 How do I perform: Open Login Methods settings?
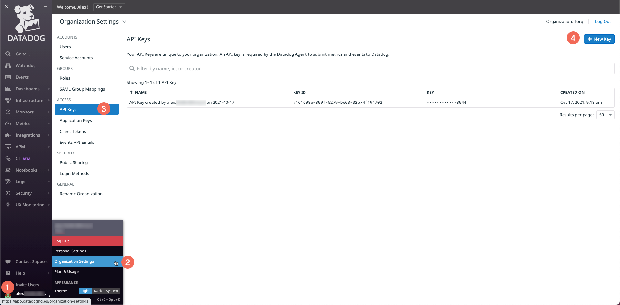(75, 173)
